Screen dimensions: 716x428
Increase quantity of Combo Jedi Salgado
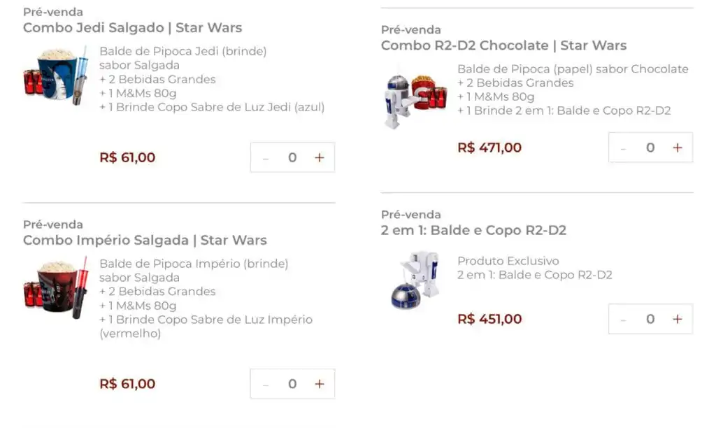pyautogui.click(x=319, y=157)
